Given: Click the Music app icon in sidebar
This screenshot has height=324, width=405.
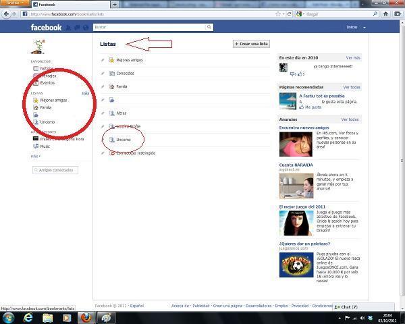Looking at the screenshot, I should coord(36,146).
